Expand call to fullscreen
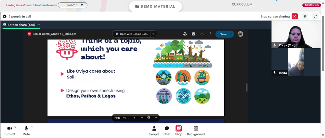Screen dimensions: 325x138 click(x=315, y=17)
